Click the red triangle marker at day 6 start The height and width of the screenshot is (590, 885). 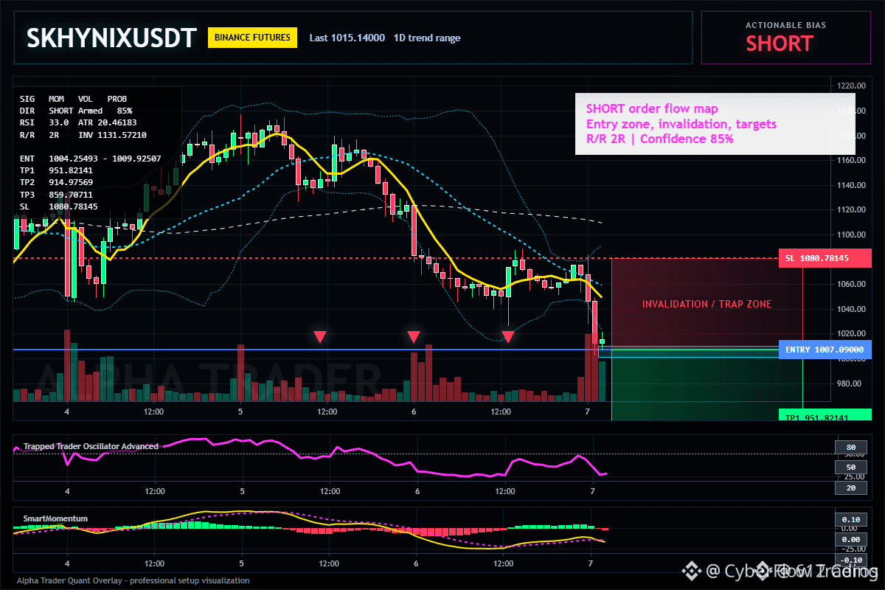click(x=414, y=337)
